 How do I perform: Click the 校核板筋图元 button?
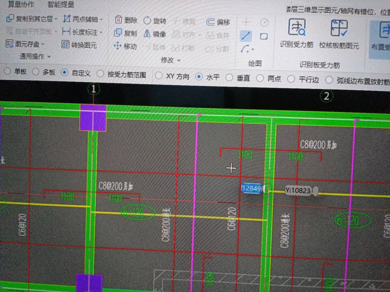[339, 34]
